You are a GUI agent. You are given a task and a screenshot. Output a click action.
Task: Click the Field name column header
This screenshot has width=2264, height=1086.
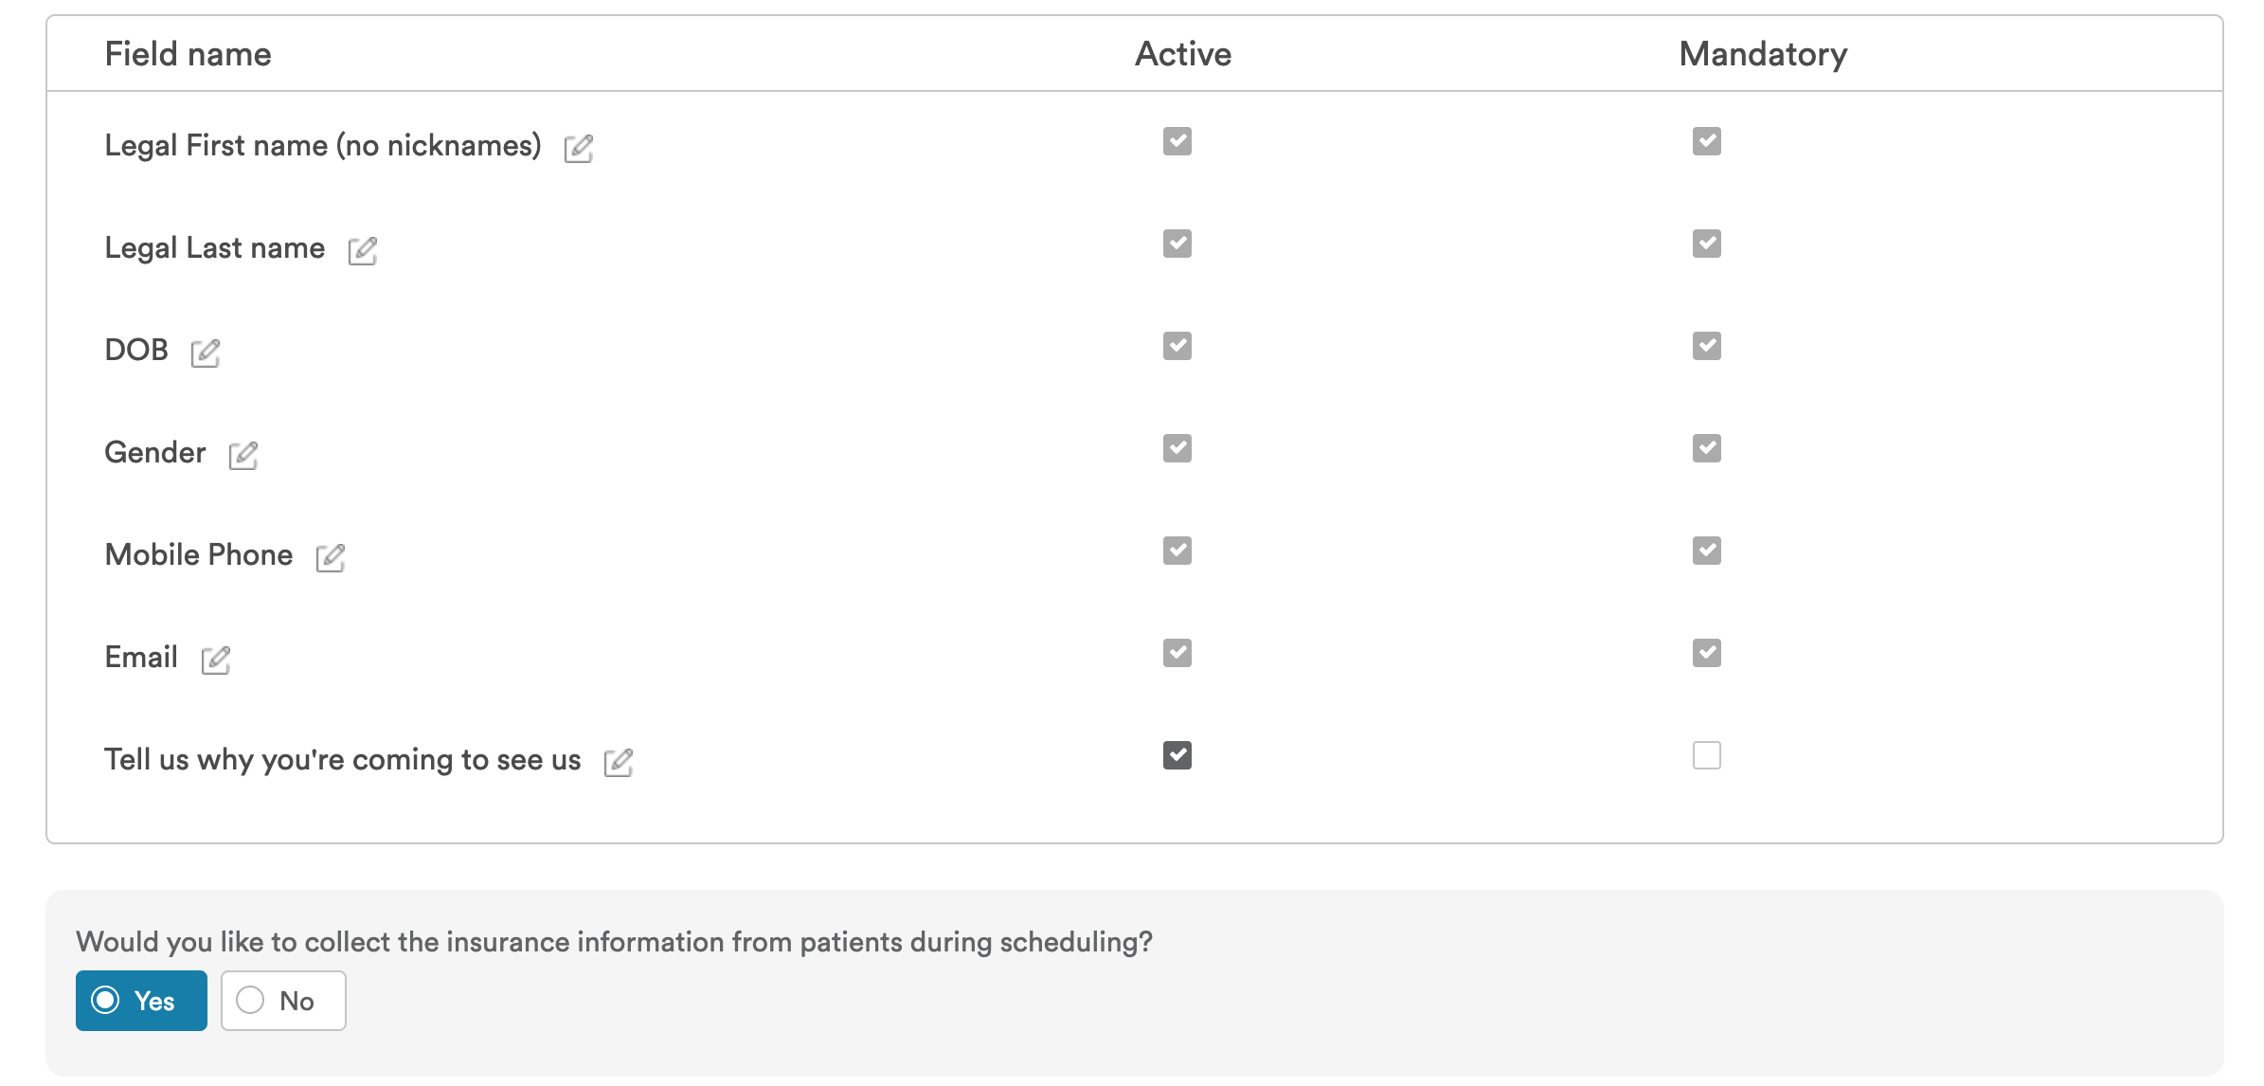pos(188,54)
